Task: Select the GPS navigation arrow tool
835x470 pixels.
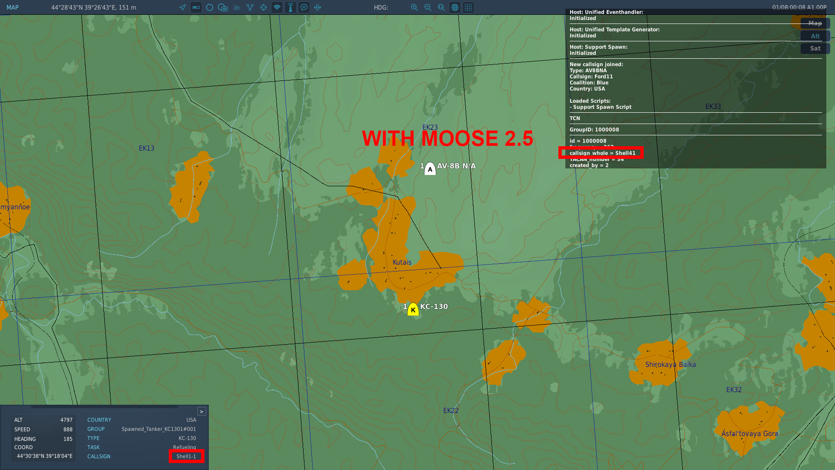Action: click(182, 7)
